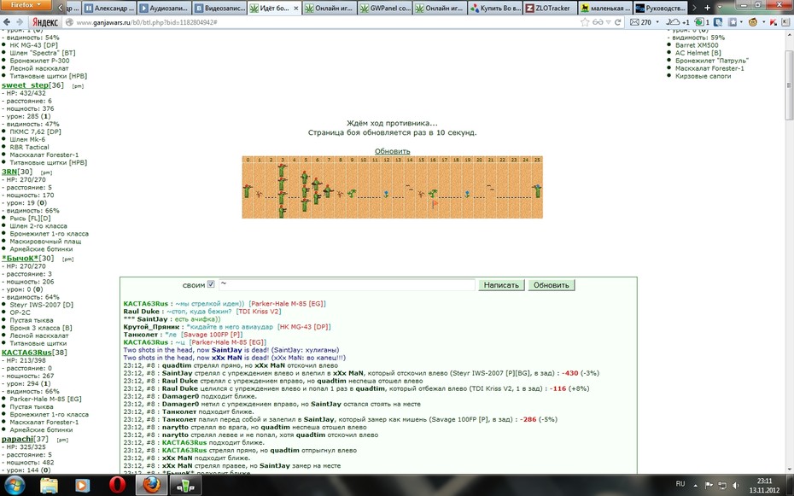794x496 pixels.
Task: Go back with the browser back arrow
Action: pos(7,22)
